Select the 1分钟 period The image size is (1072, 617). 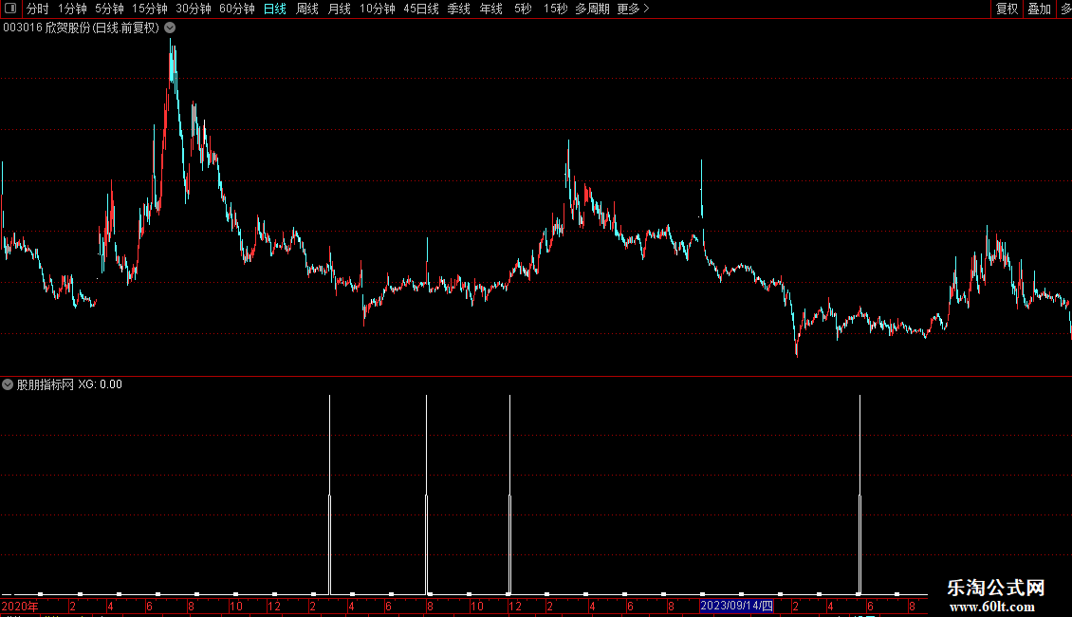[72, 9]
